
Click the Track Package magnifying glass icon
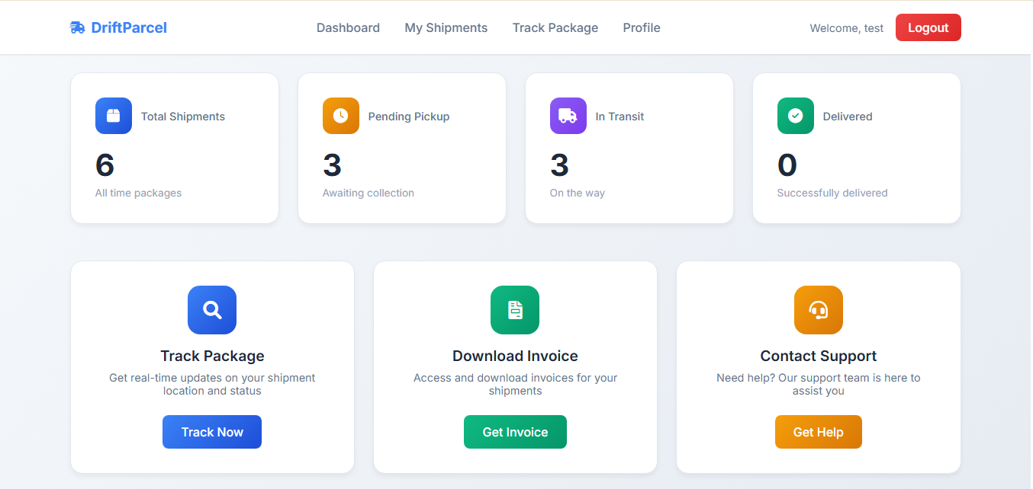(211, 310)
